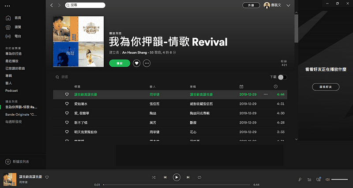Click album 花心

pyautogui.click(x=193, y=132)
